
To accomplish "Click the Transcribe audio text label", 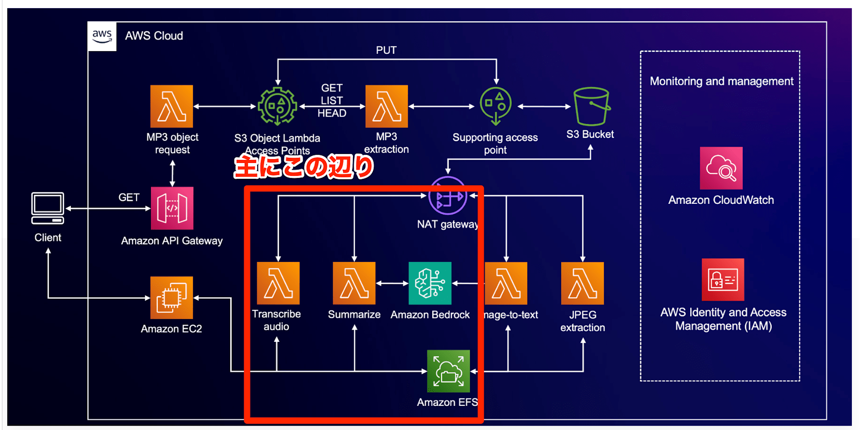I will coord(276,320).
